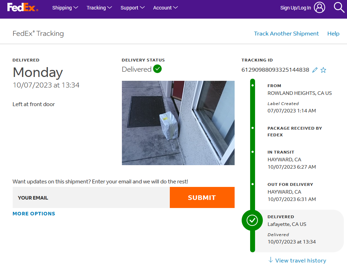347x273 pixels.
Task: Click the user profile avatar icon
Action: pos(320,7)
